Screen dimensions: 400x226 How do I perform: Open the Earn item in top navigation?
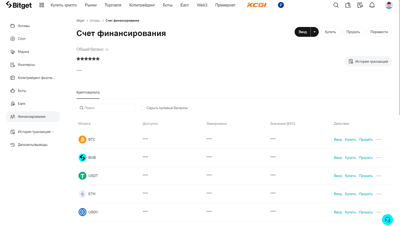(x=184, y=5)
